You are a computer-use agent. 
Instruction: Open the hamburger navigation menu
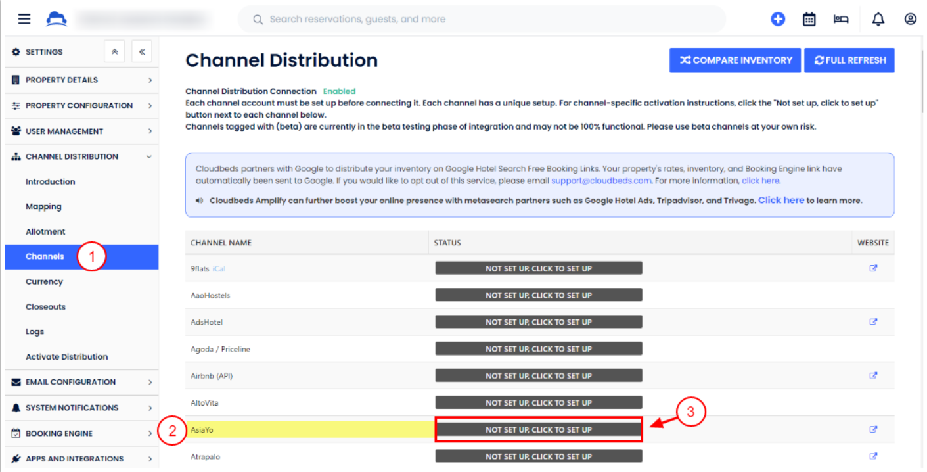[24, 19]
